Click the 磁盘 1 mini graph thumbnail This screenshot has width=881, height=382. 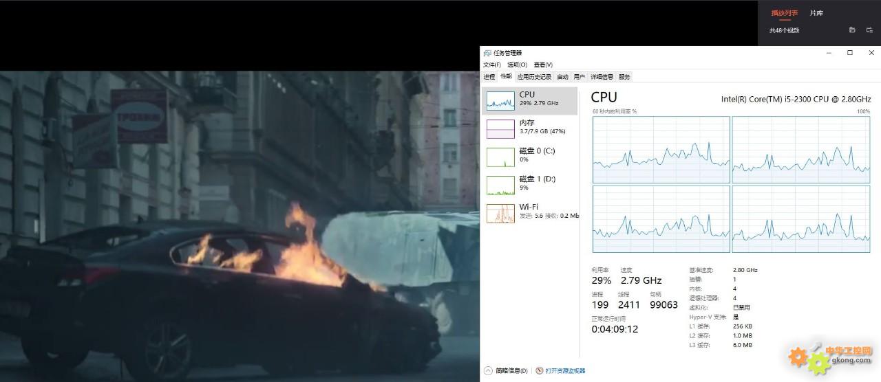pyautogui.click(x=500, y=186)
